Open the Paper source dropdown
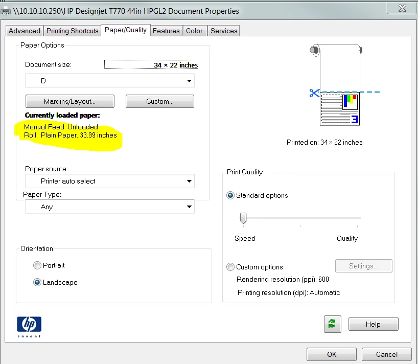This screenshot has height=364, width=418. pos(109,181)
